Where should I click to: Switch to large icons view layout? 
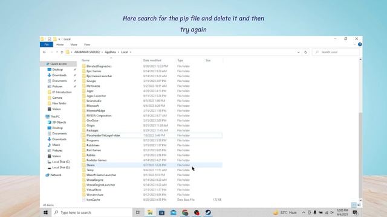[x=359, y=205]
